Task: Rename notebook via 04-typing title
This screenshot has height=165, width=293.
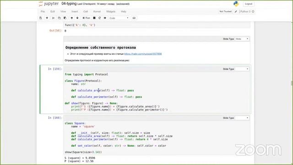Action: pos(69,4)
